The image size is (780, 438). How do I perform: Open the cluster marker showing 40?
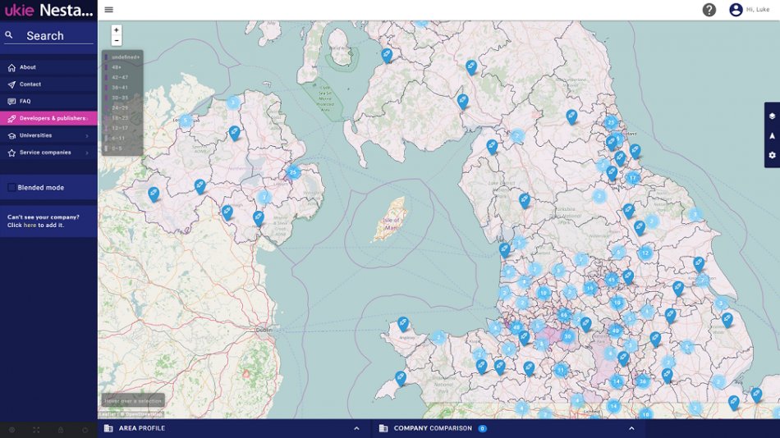click(615, 330)
